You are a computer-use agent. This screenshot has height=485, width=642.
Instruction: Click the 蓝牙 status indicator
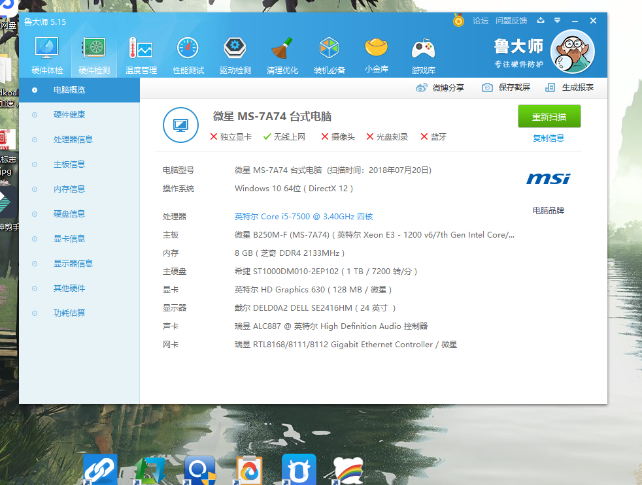tap(433, 136)
